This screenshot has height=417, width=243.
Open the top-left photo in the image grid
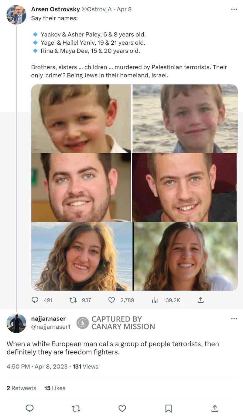pos(81,119)
